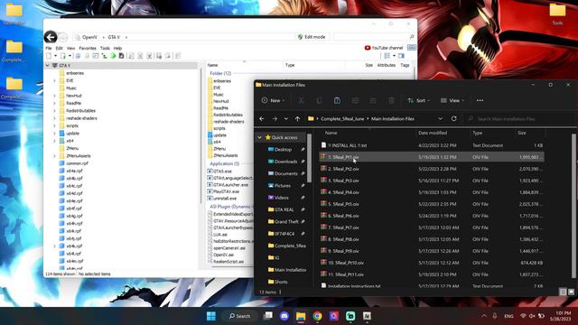Collapse the GTA V root tree node
Screen dimensions: 578x325
47,65
